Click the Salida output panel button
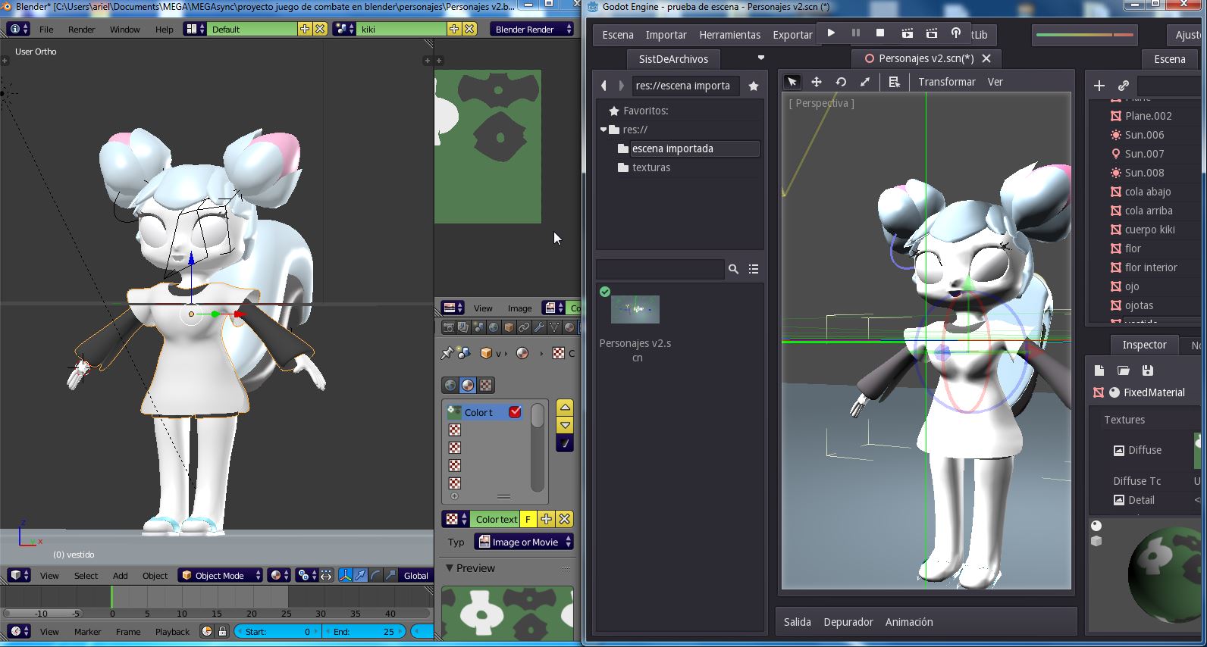Screen dimensions: 1207x647 [x=798, y=622]
